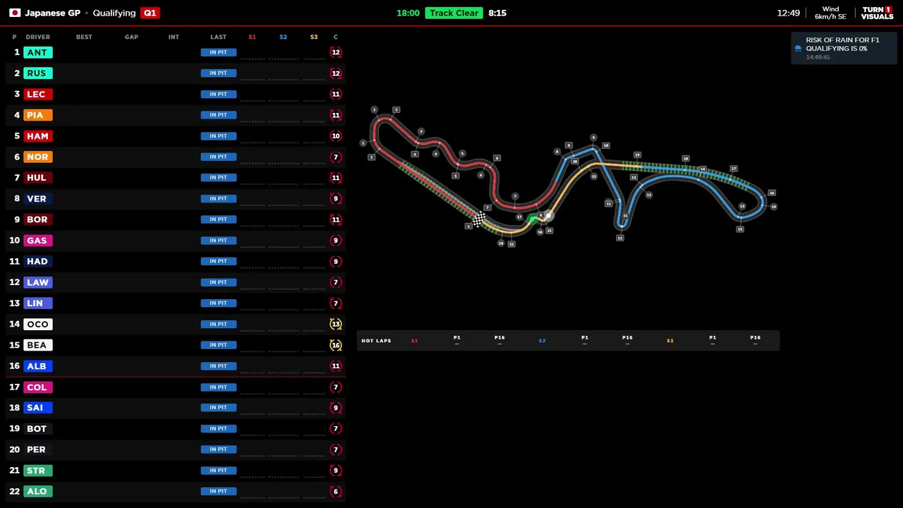Open the Turn 1 Visuals logo

[877, 13]
